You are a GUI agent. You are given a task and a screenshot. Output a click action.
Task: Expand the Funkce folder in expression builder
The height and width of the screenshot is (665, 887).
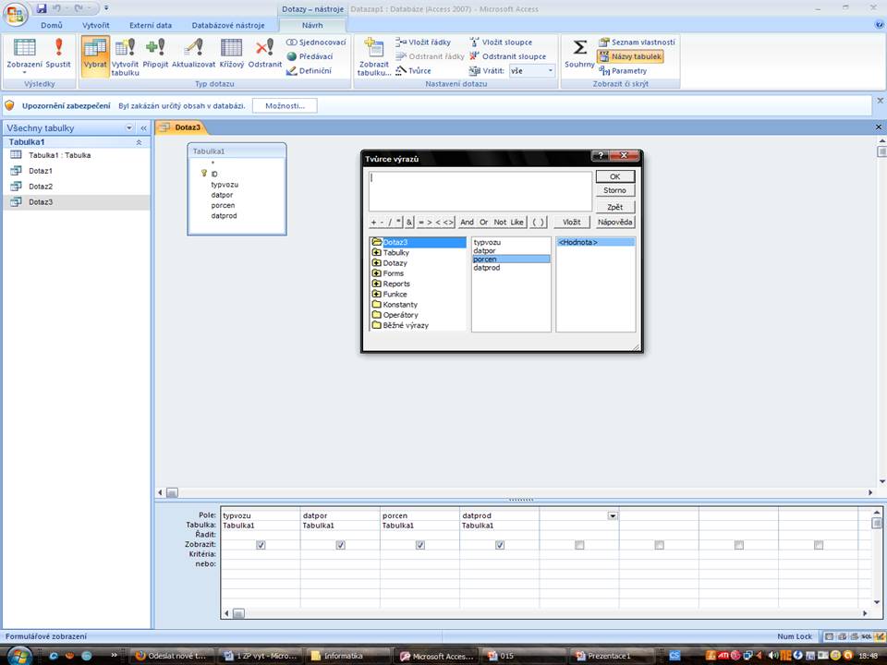(x=376, y=294)
